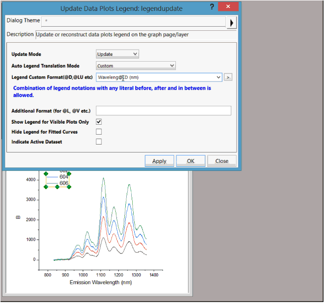
Task: Select the 606 entry in the graph legend
Action: (x=64, y=183)
